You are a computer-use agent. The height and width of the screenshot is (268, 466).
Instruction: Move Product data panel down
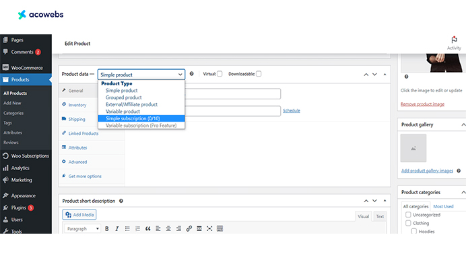pyautogui.click(x=375, y=75)
